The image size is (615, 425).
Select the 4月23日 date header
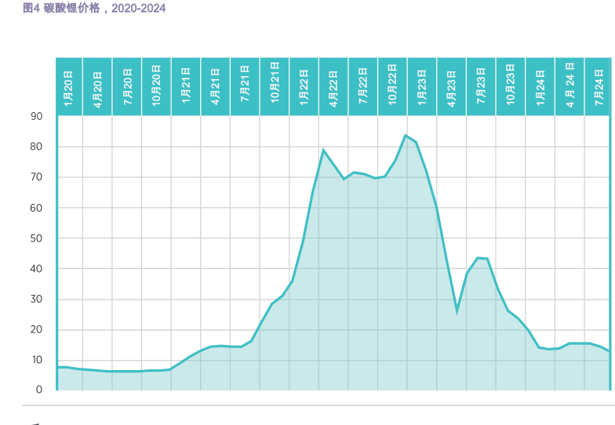click(452, 86)
